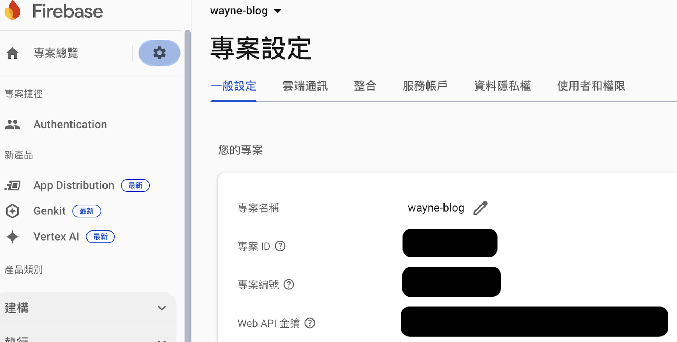Switch to the 服務帳戶 tab
This screenshot has height=342, width=677.
point(425,86)
